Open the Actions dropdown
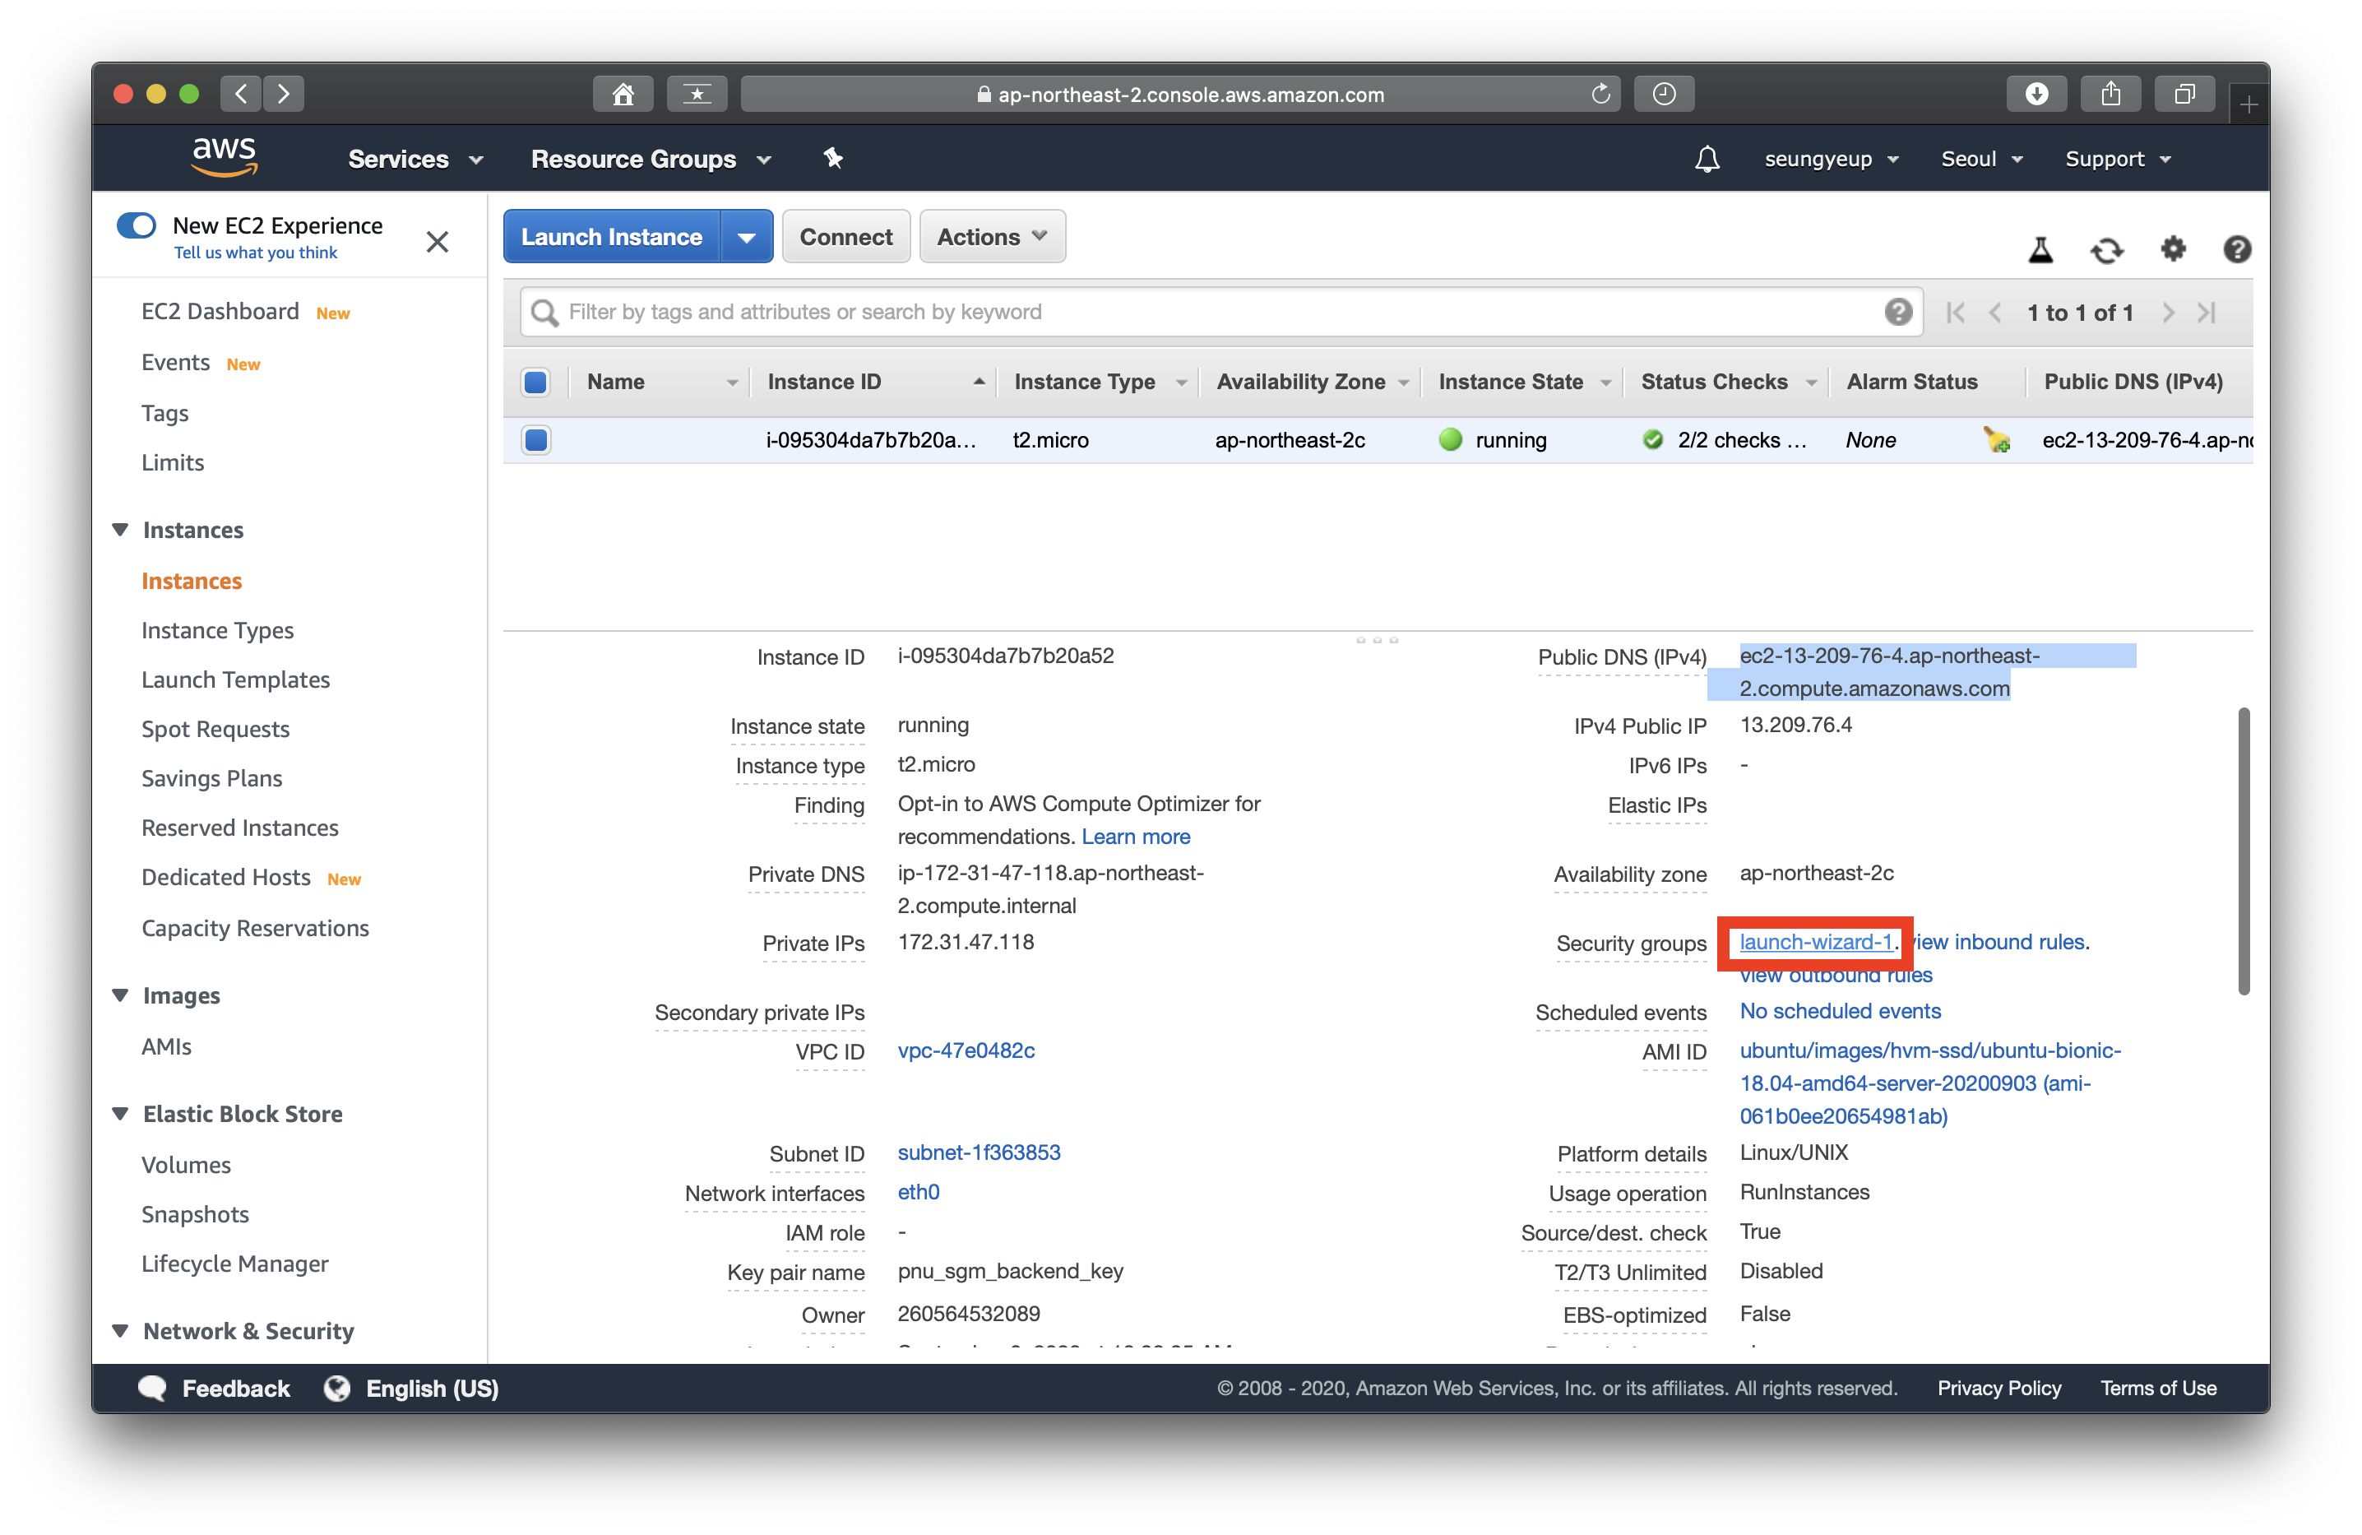Image resolution: width=2362 pixels, height=1535 pixels. pyautogui.click(x=992, y=236)
